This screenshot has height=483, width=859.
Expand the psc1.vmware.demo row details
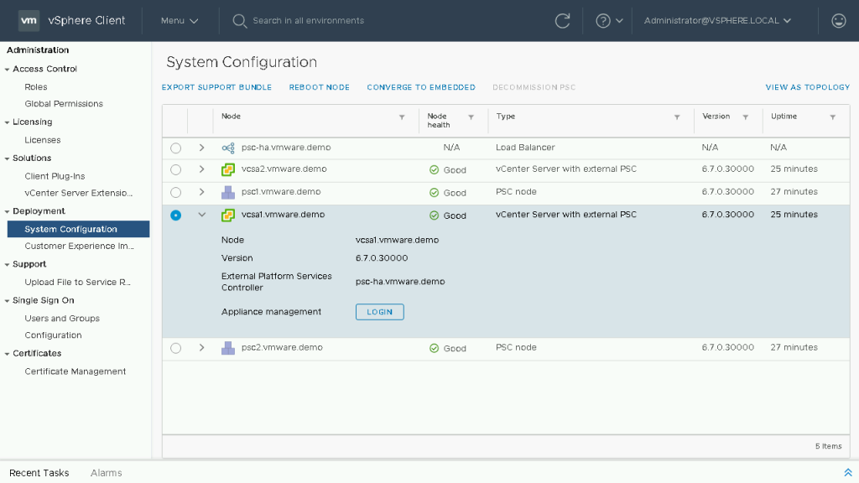(x=201, y=192)
